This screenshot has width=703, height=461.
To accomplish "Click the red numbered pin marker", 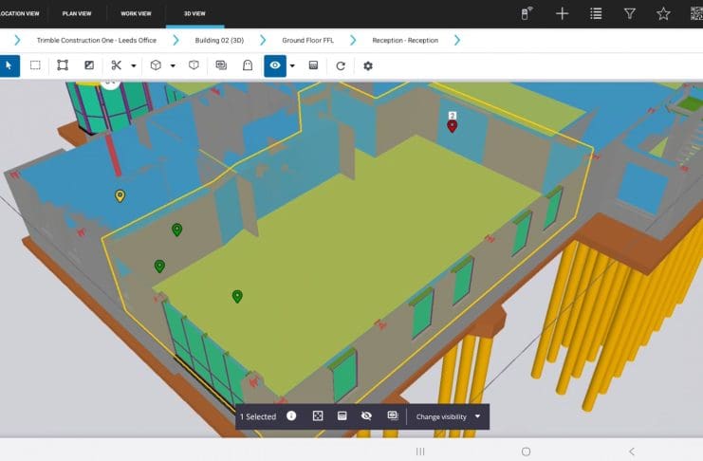I will [x=453, y=125].
